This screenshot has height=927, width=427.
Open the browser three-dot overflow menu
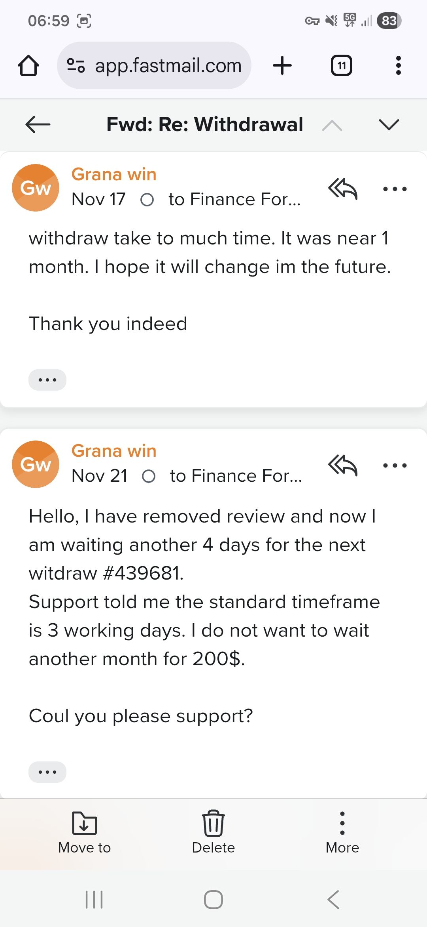pyautogui.click(x=398, y=66)
